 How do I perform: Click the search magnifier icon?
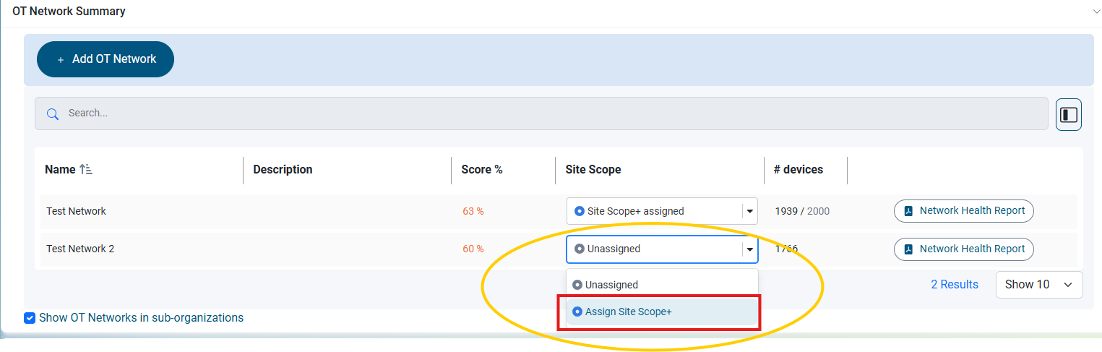coord(52,113)
